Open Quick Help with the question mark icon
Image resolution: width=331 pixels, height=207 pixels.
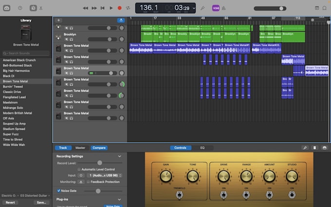[x=20, y=8]
